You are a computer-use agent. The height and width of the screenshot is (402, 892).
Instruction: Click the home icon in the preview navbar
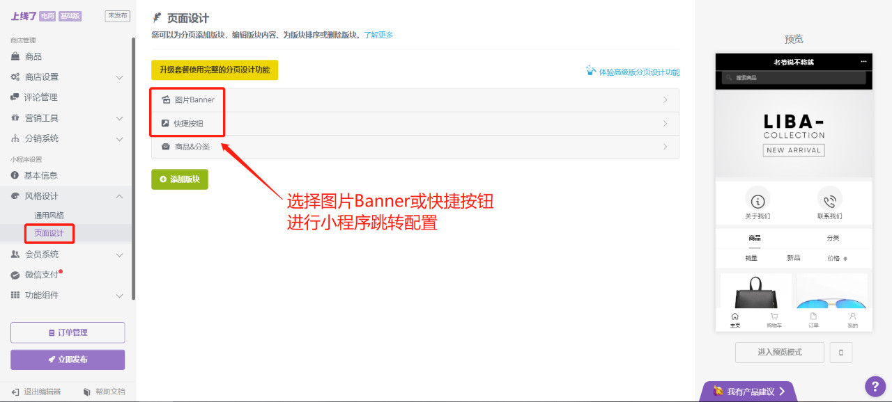coord(735,317)
